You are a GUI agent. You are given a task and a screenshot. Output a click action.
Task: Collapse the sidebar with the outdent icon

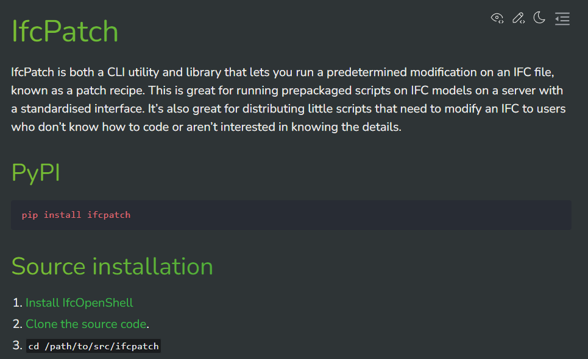click(562, 18)
